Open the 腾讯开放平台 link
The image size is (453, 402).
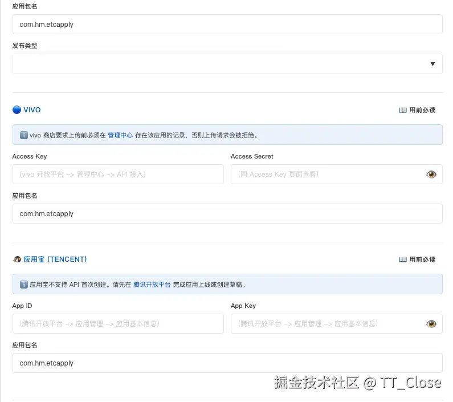pyautogui.click(x=152, y=285)
